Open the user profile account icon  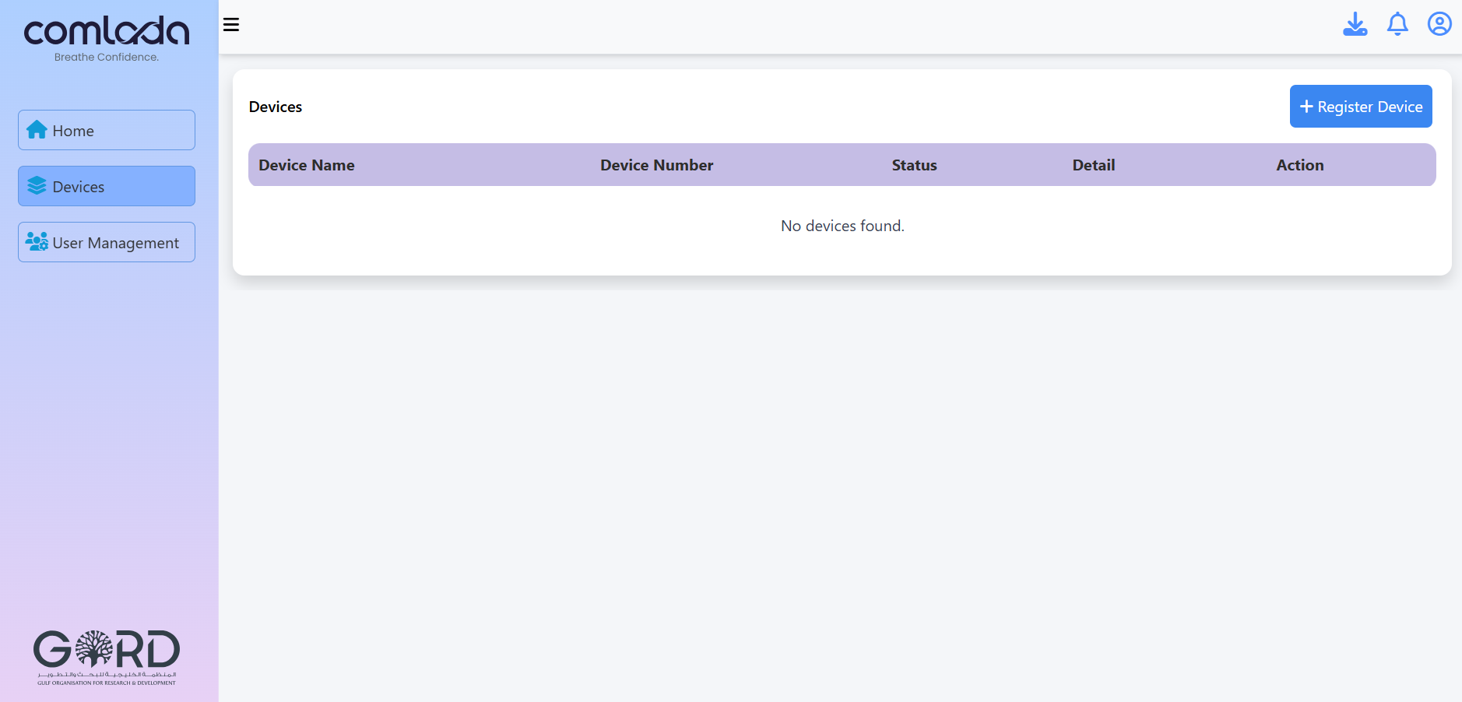click(x=1439, y=24)
